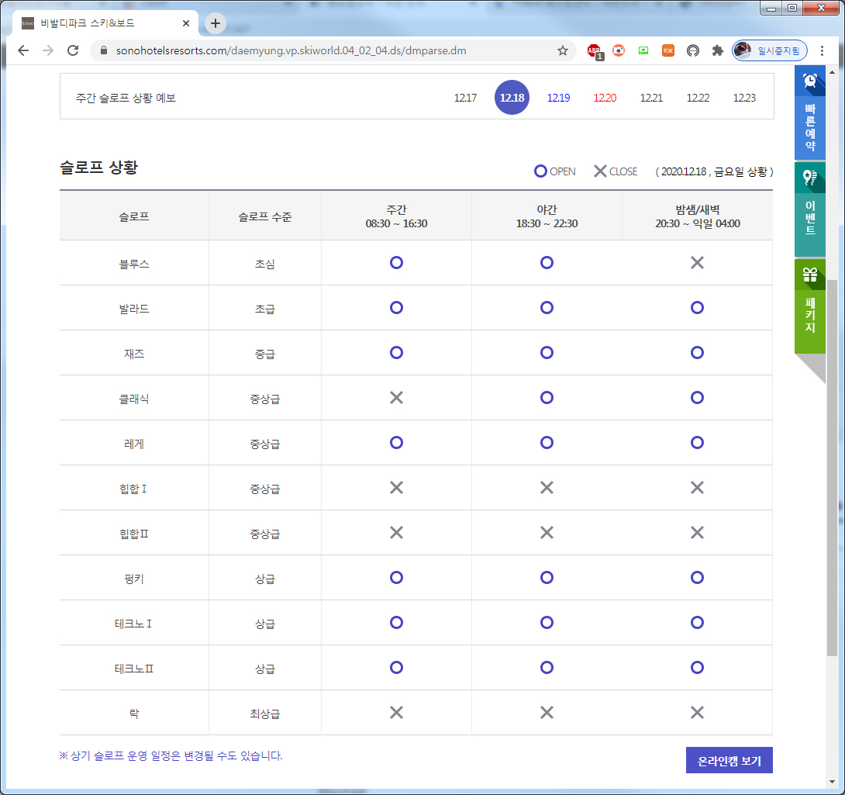Click the 재즈 slope name
Screen dimensions: 845x795
(134, 354)
